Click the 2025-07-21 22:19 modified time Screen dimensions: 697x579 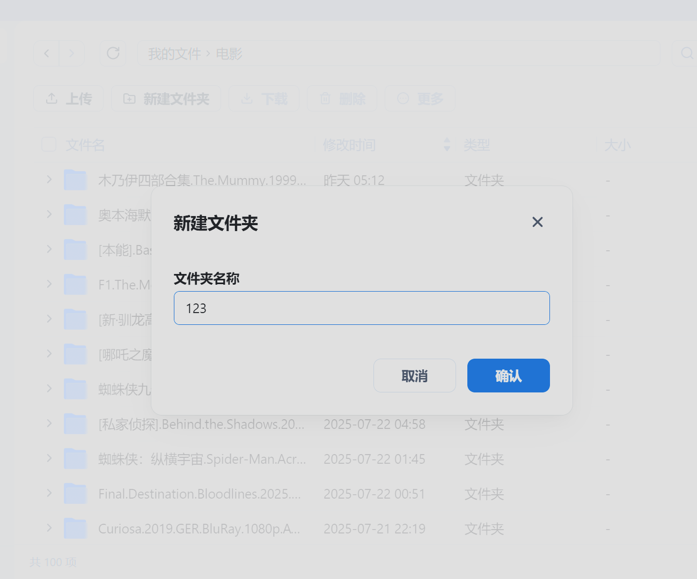click(375, 529)
